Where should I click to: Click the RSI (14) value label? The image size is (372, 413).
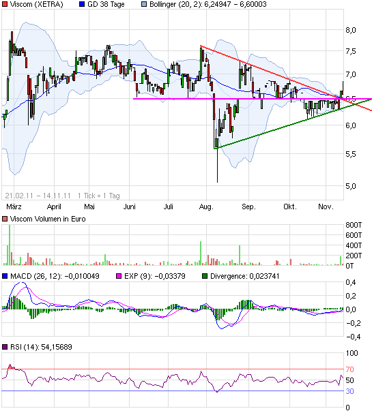click(x=41, y=347)
